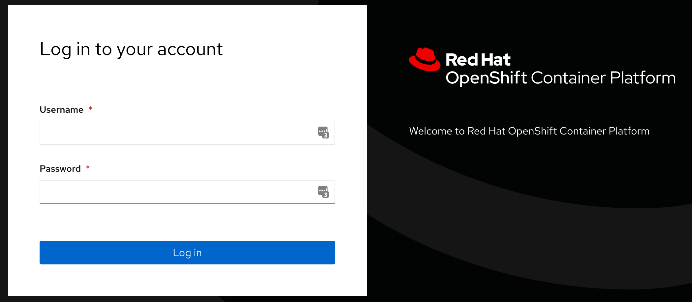Click the password manager icon in Password field
The image size is (692, 302).
[323, 192]
